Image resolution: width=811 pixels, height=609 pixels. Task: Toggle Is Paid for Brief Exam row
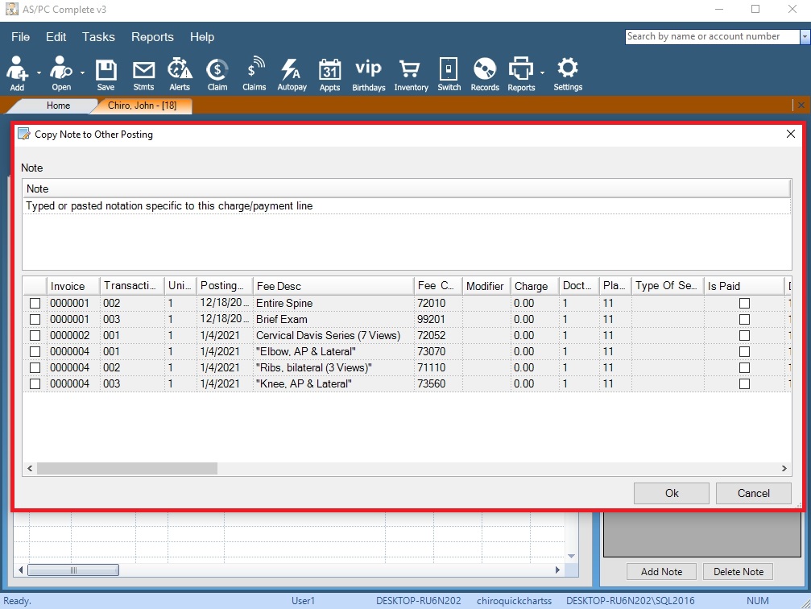pyautogui.click(x=744, y=320)
